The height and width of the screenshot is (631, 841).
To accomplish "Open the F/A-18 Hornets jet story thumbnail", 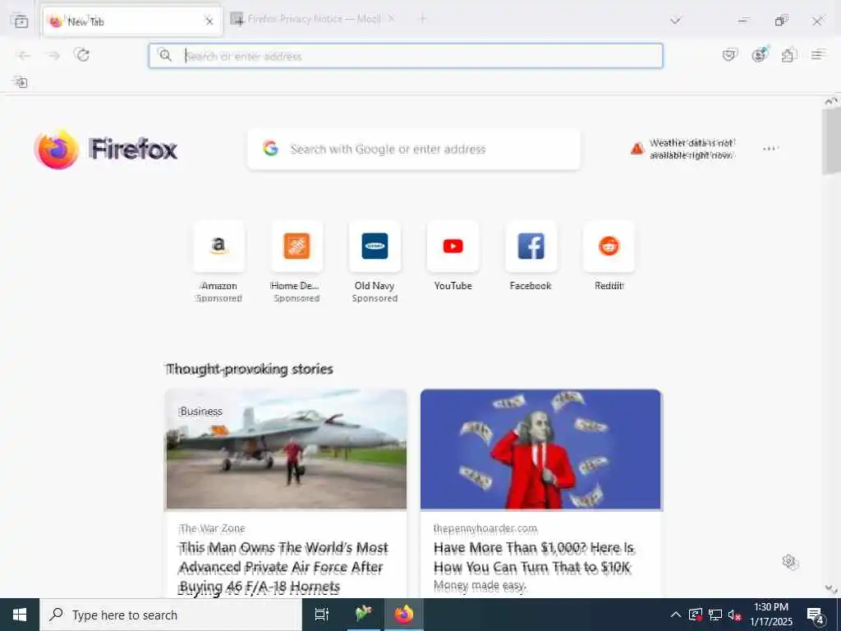I will click(x=287, y=449).
